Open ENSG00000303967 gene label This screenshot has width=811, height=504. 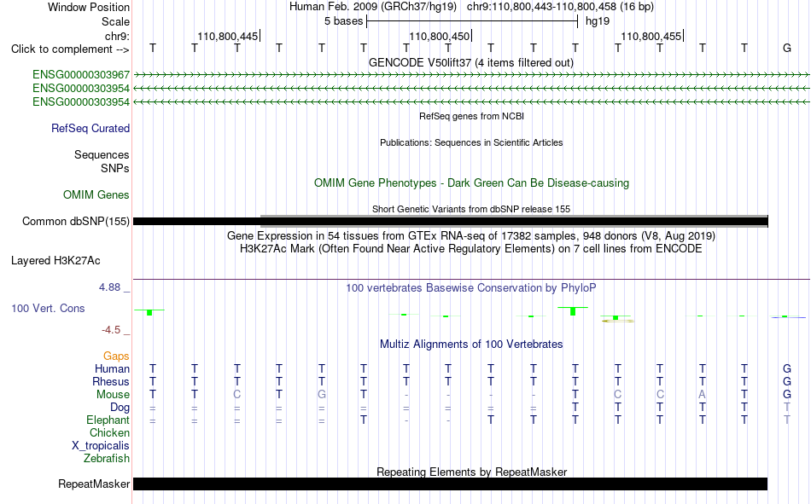81,75
